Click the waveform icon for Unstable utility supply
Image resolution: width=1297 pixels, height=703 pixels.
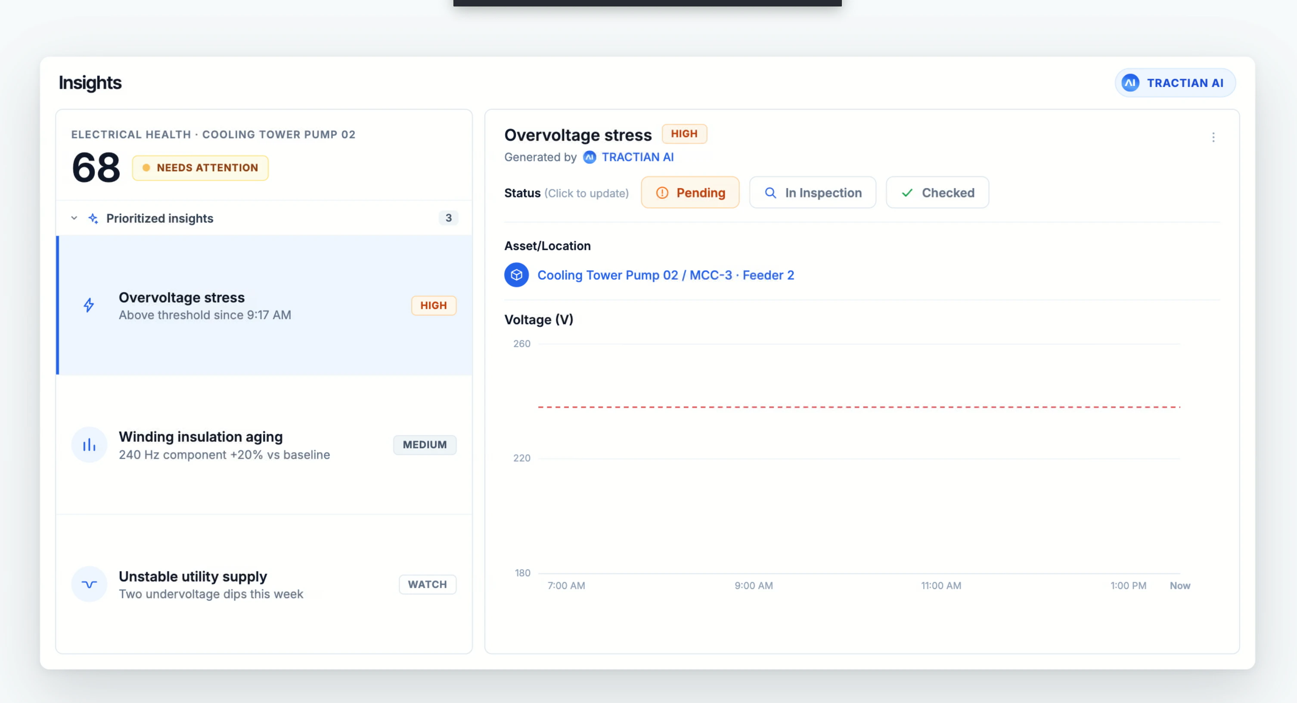(89, 584)
